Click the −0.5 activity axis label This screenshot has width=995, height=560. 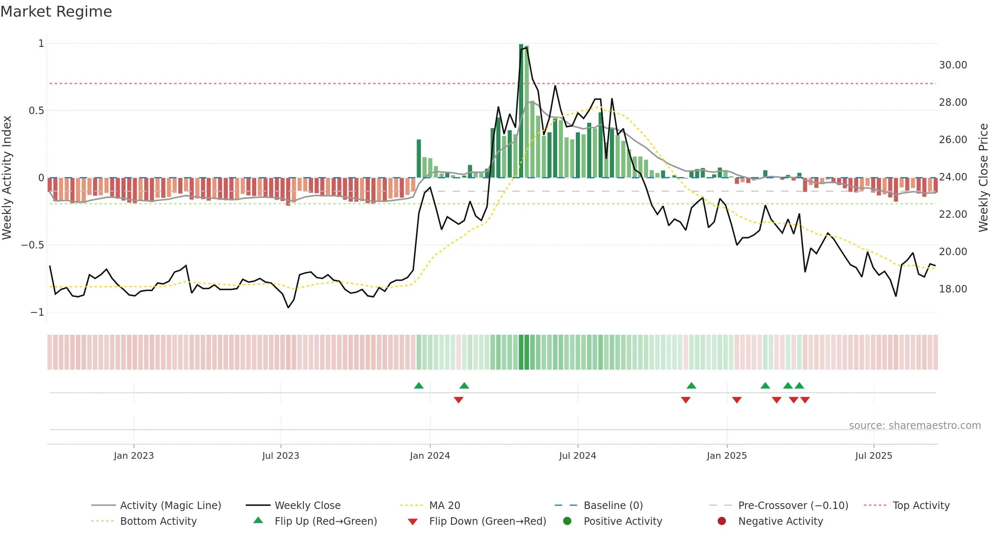[x=32, y=245]
